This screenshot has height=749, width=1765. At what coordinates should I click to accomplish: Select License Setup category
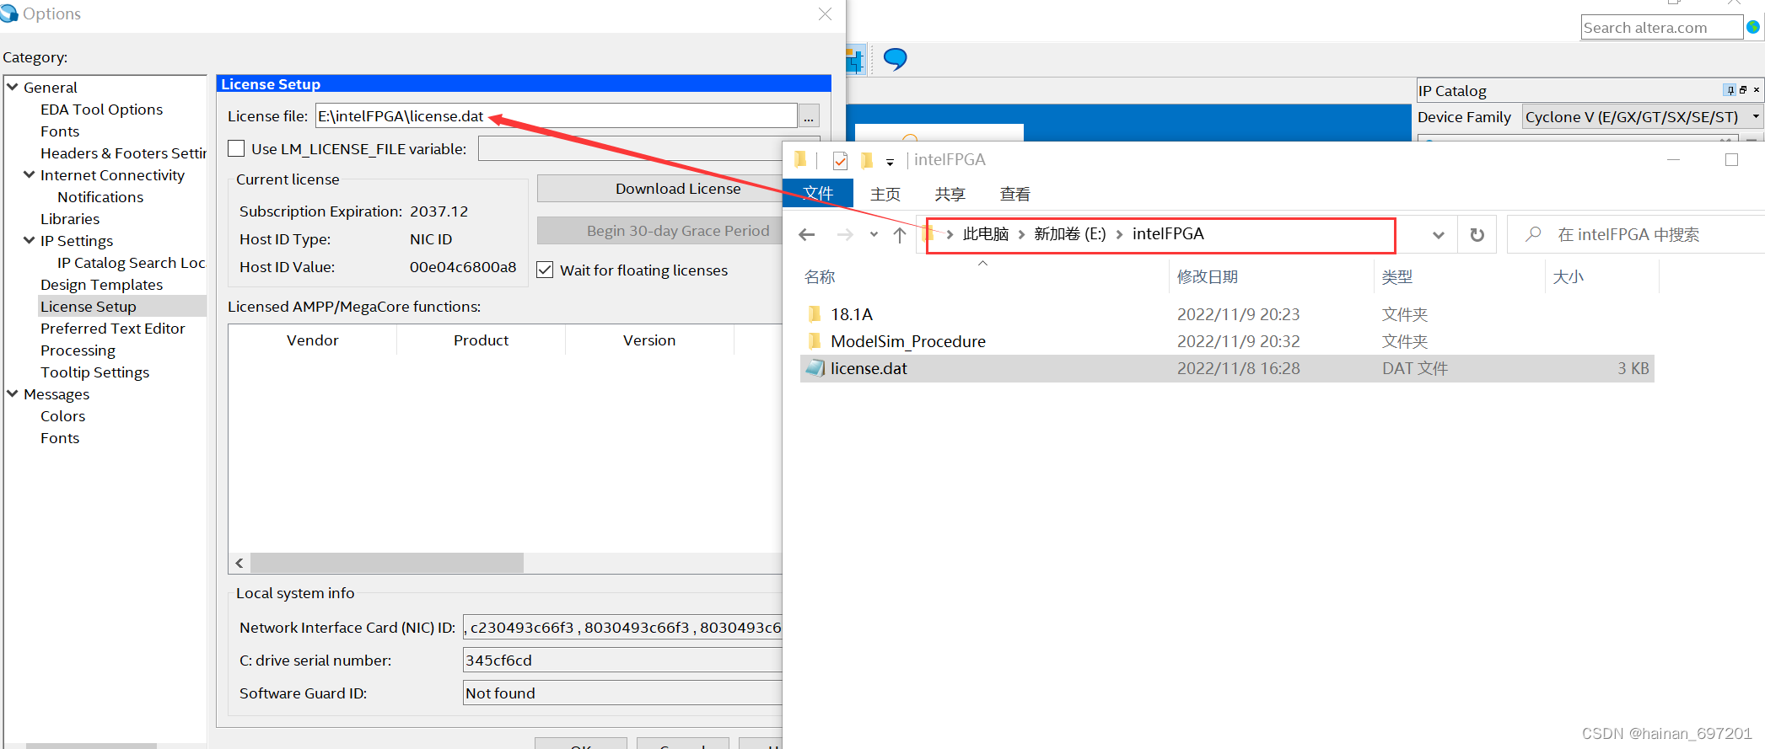pos(89,307)
